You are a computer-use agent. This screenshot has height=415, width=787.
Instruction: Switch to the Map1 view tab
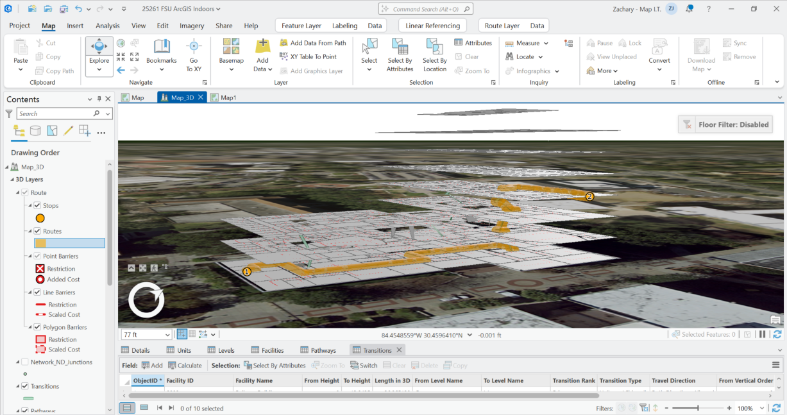(x=224, y=97)
